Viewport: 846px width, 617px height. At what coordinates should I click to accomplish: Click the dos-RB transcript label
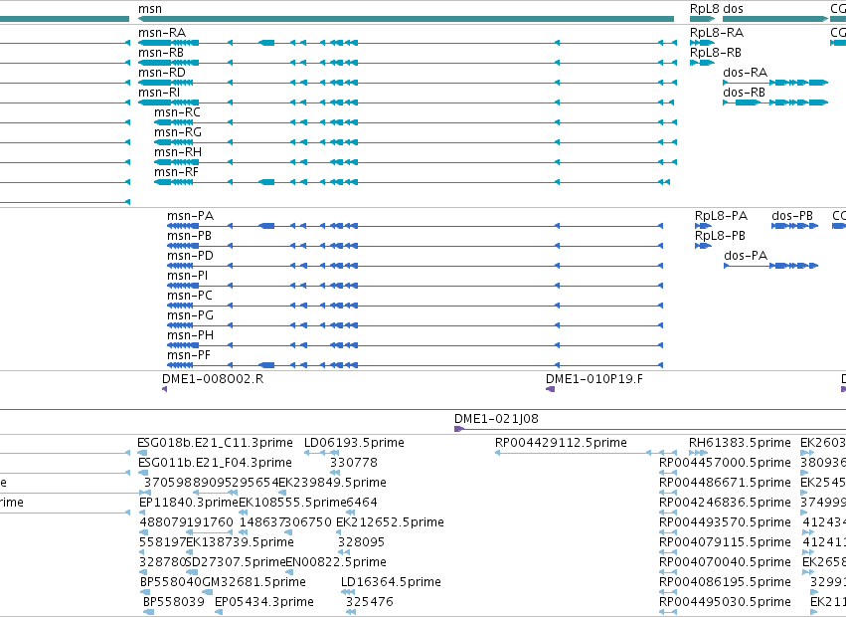pyautogui.click(x=744, y=93)
